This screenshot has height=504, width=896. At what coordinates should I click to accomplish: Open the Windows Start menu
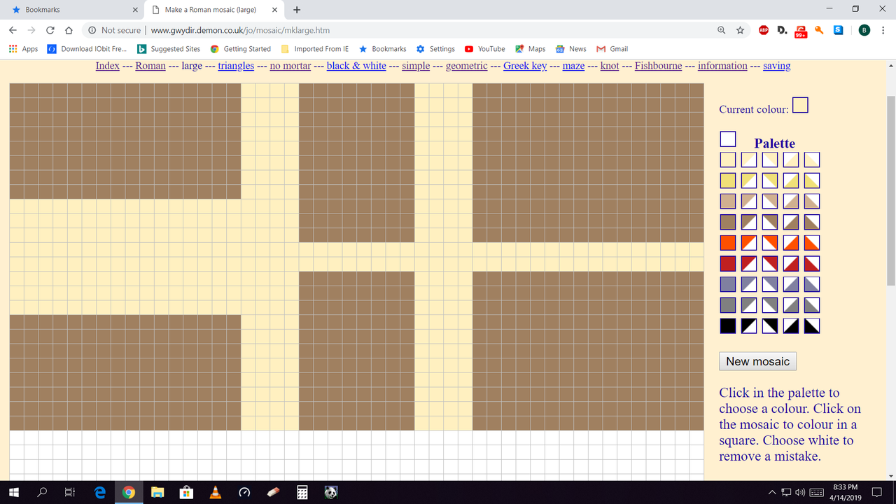[x=14, y=493]
